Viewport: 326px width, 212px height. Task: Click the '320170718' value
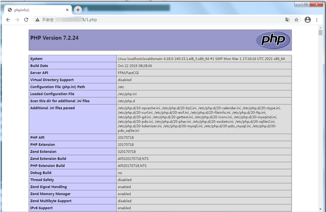click(127, 152)
